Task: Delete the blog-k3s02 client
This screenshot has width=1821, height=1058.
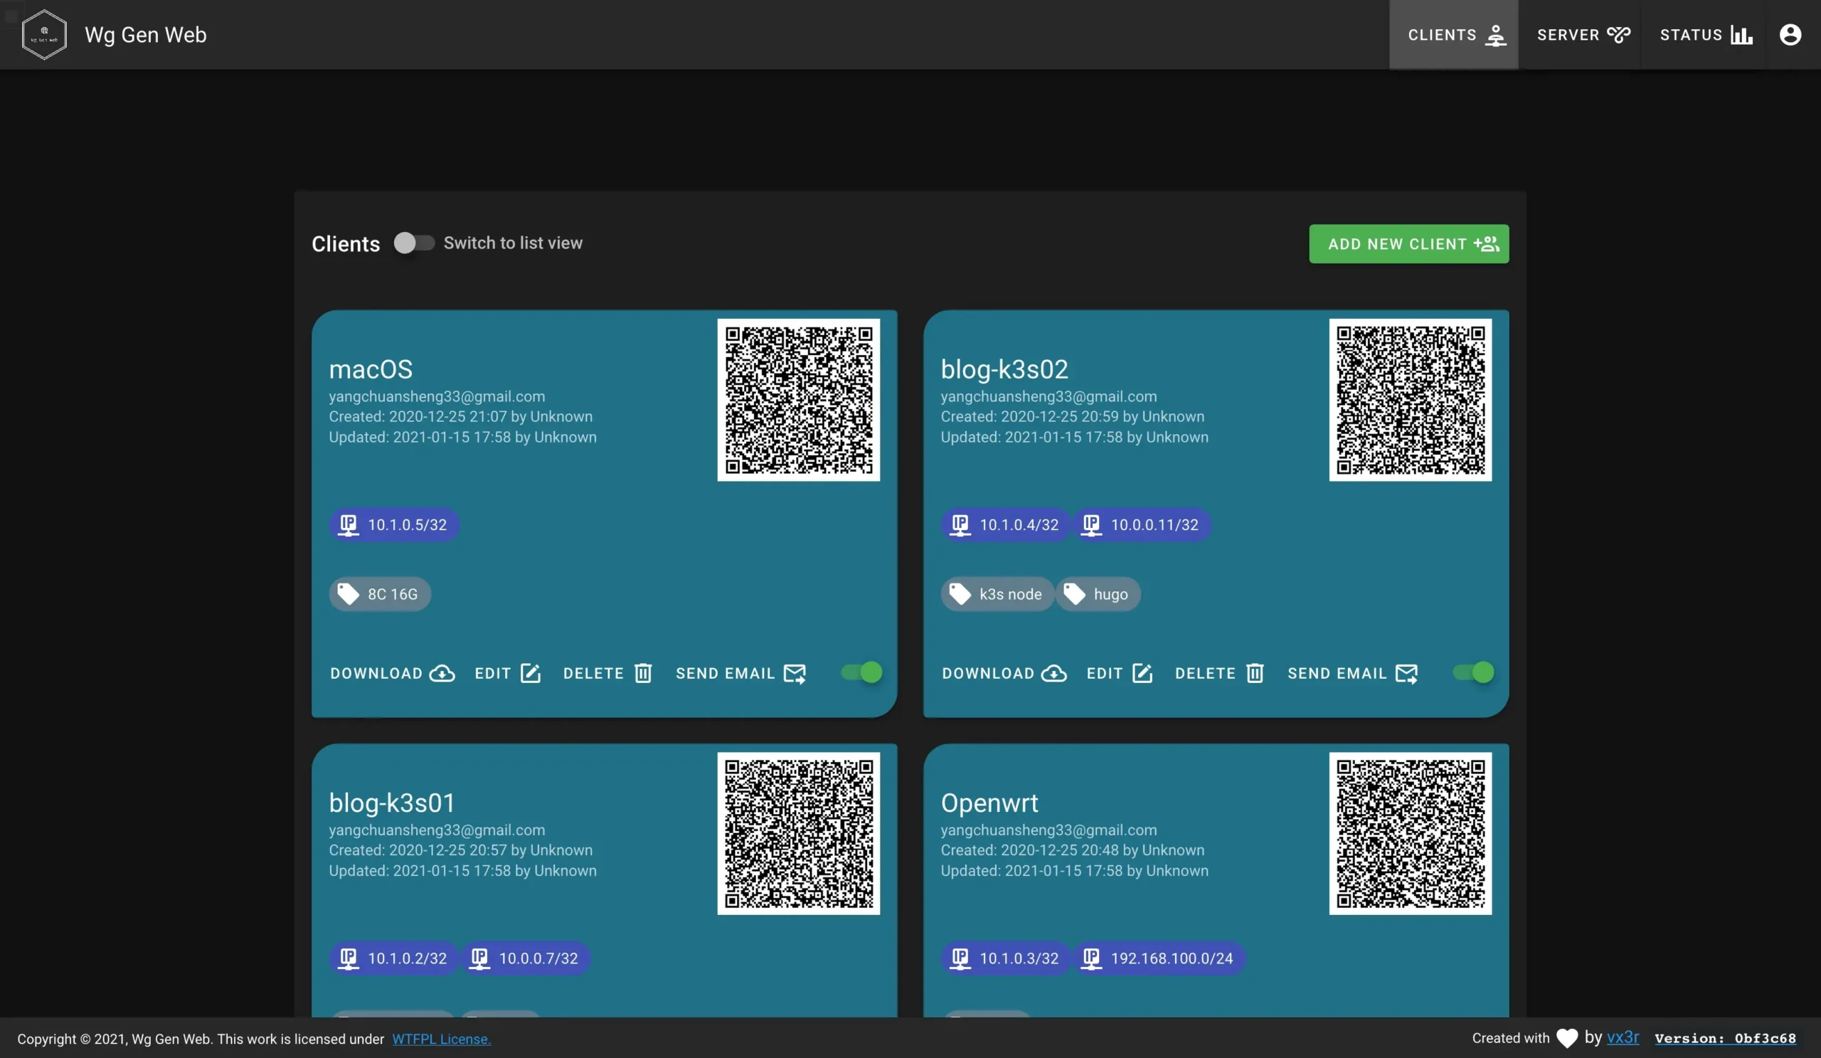Action: pyautogui.click(x=1219, y=673)
